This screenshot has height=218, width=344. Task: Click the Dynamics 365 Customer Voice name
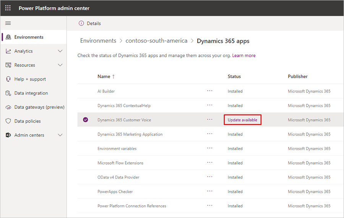pyautogui.click(x=124, y=120)
